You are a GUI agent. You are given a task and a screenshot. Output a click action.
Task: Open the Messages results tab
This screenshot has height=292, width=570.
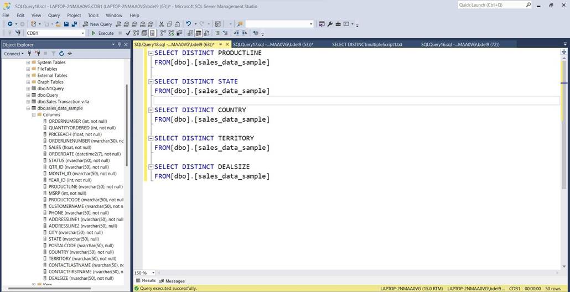point(173,281)
